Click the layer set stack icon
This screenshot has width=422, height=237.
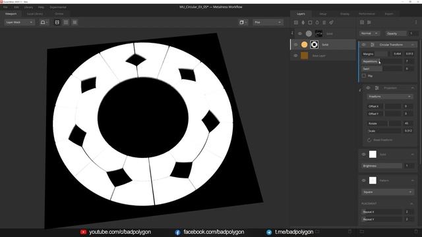(324, 22)
